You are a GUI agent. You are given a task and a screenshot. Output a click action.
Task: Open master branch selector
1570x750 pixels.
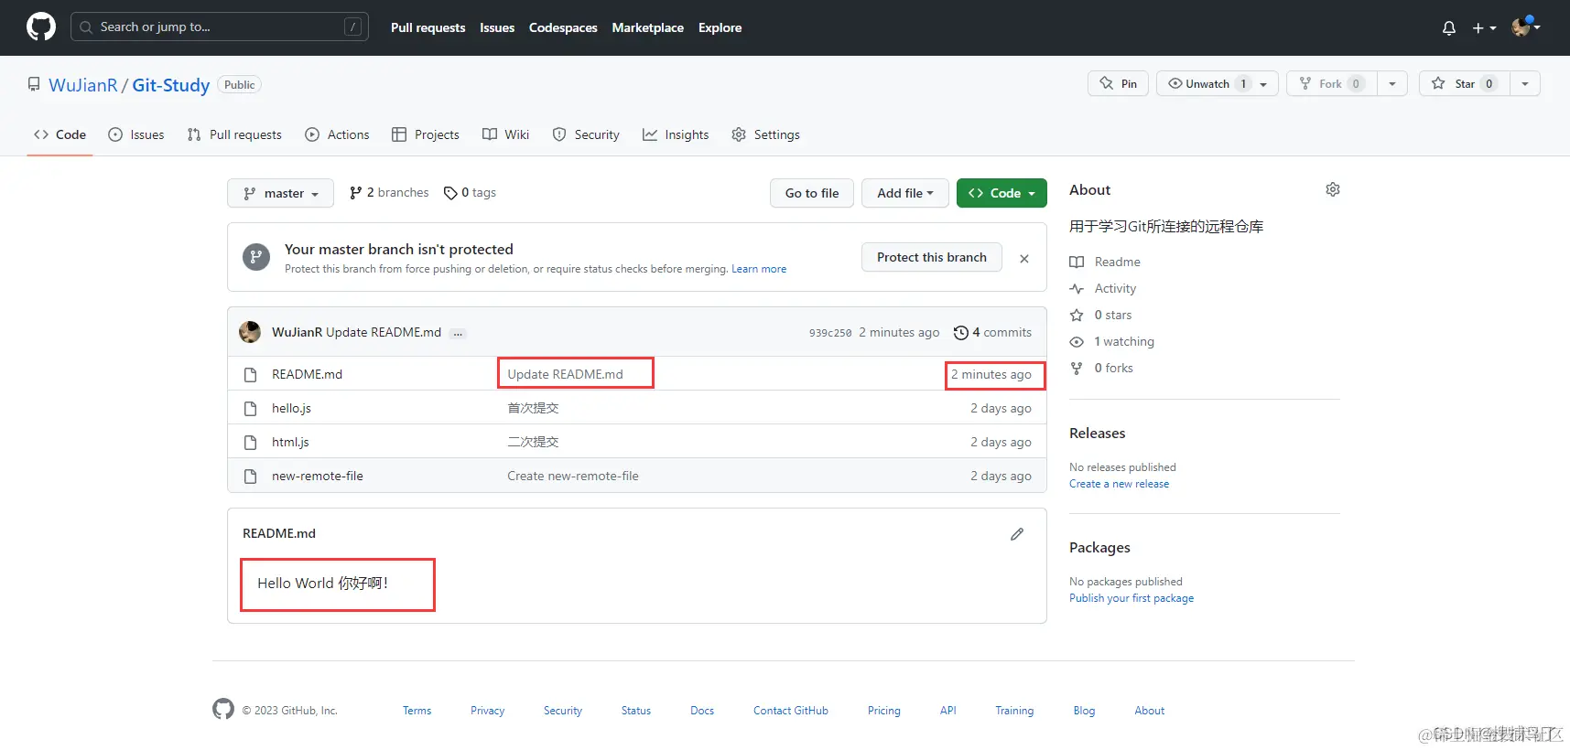tap(280, 193)
